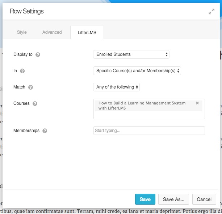Select the LifterLMS tab

pyautogui.click(x=87, y=33)
